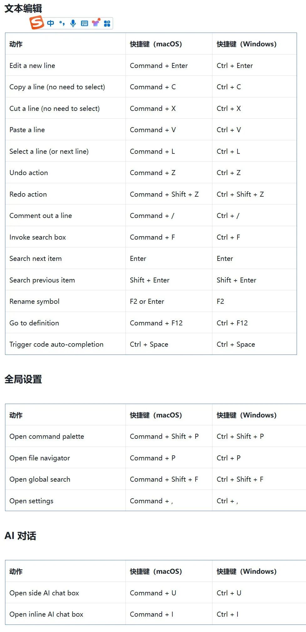Click the AI 对话 section heading
The width and height of the screenshot is (306, 632).
pyautogui.click(x=20, y=536)
